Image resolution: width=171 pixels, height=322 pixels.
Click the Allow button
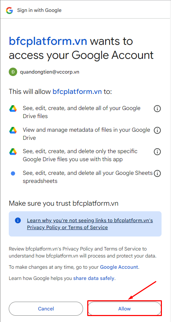[x=124, y=308]
